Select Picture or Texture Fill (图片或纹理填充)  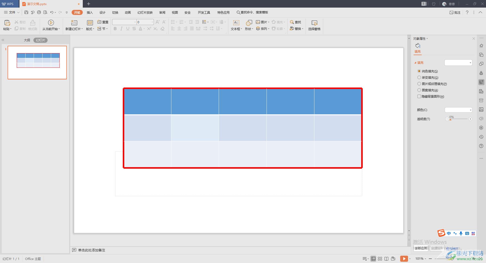(419, 84)
